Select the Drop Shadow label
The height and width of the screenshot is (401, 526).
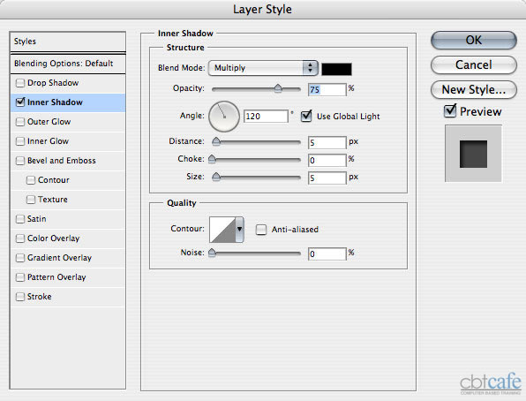pyautogui.click(x=53, y=83)
